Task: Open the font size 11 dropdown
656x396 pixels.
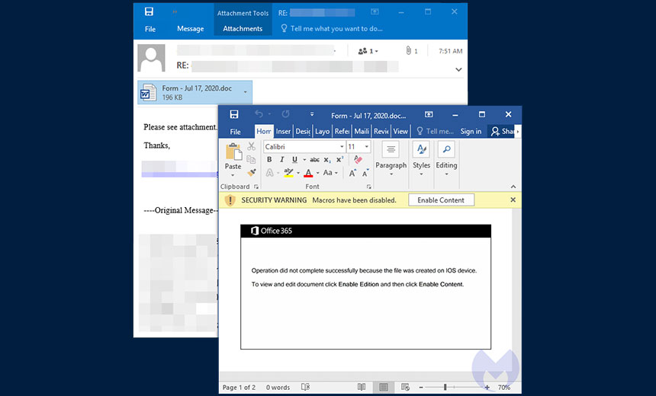Action: click(366, 147)
